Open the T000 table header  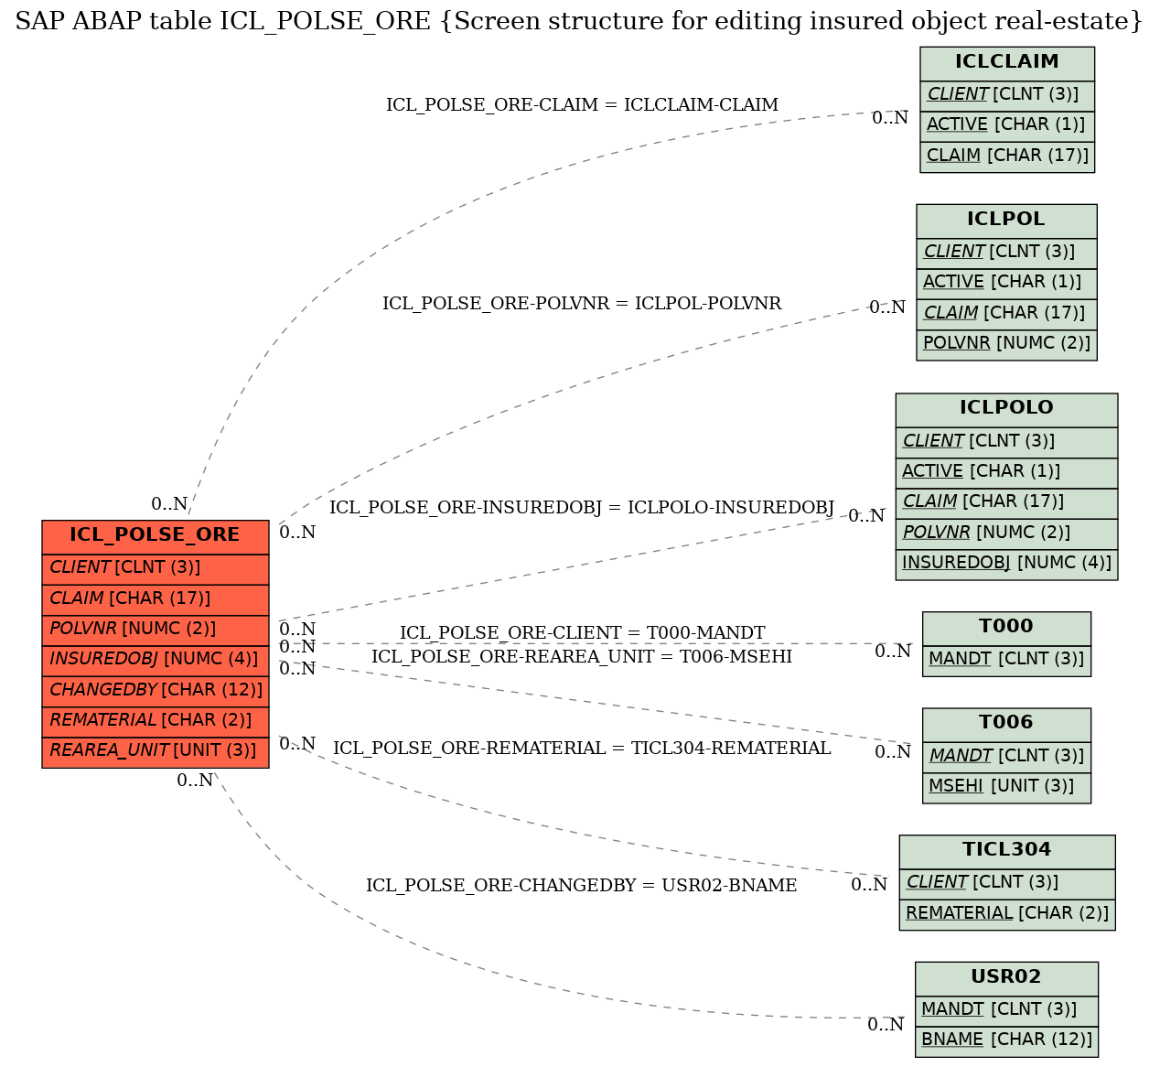(x=1006, y=629)
